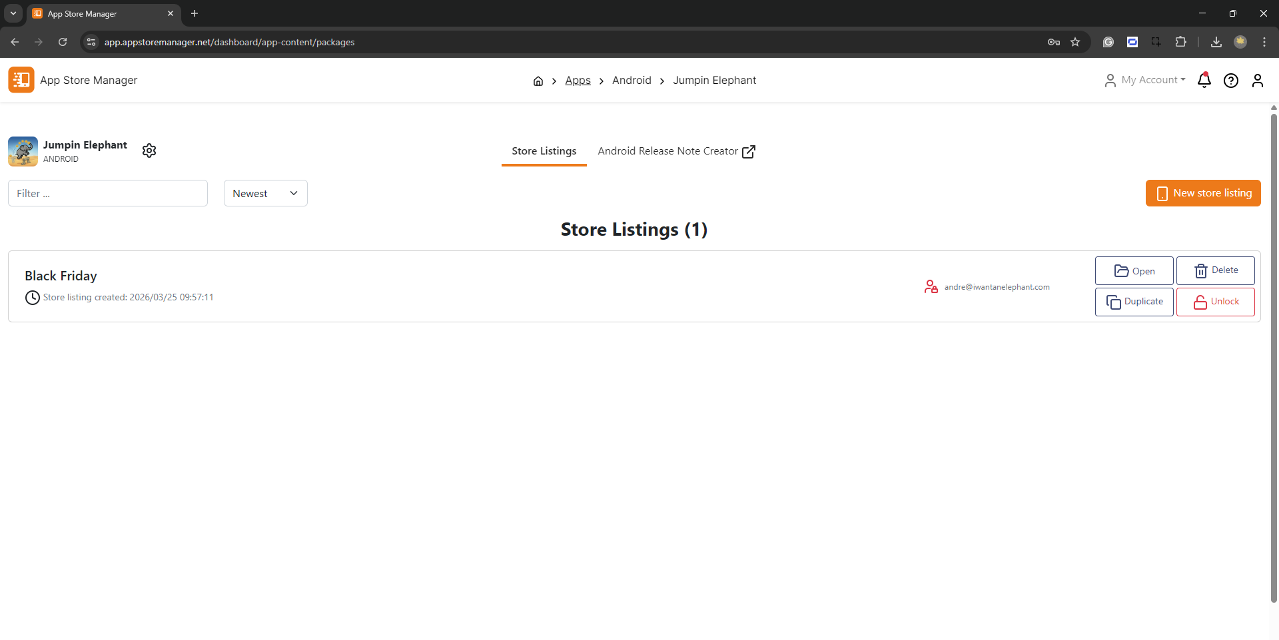The width and height of the screenshot is (1279, 640).
Task: Unlock the Black Friday store listing
Action: (x=1215, y=302)
